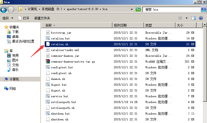
Task: Sort files by 类型 column header
Action: point(149,25)
